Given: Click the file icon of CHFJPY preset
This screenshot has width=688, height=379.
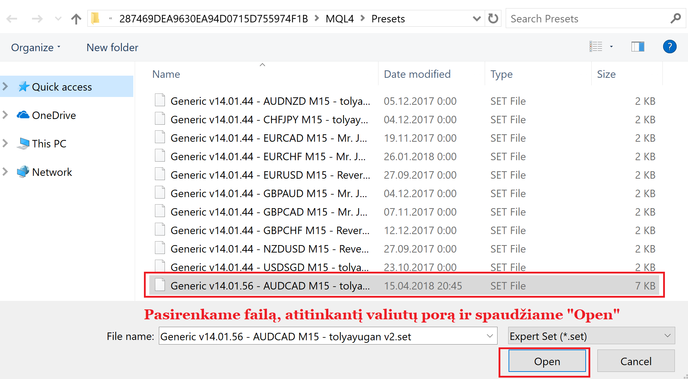Looking at the screenshot, I should pyautogui.click(x=160, y=119).
